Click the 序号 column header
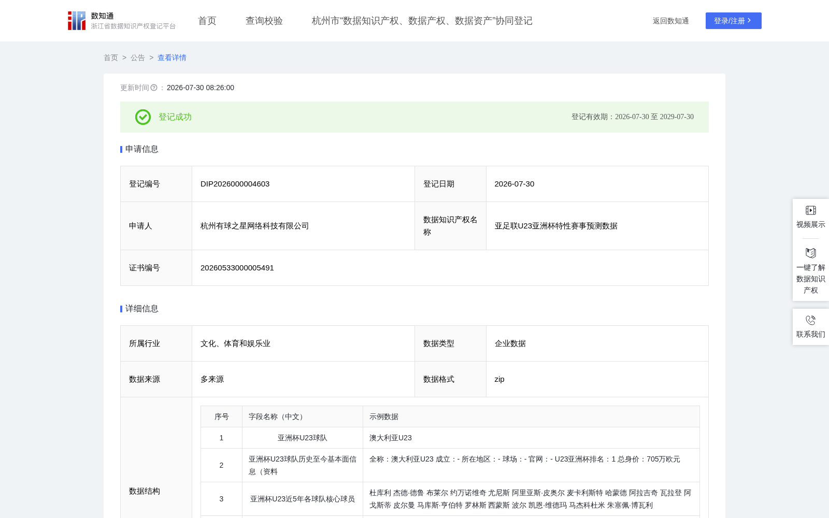This screenshot has width=829, height=518. click(x=221, y=416)
